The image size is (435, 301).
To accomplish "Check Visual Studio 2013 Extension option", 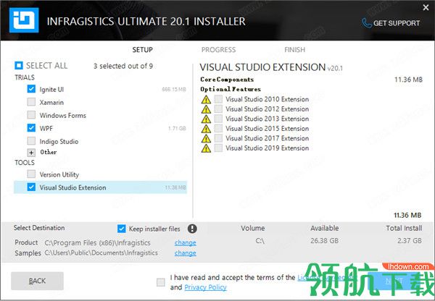I will click(x=218, y=119).
